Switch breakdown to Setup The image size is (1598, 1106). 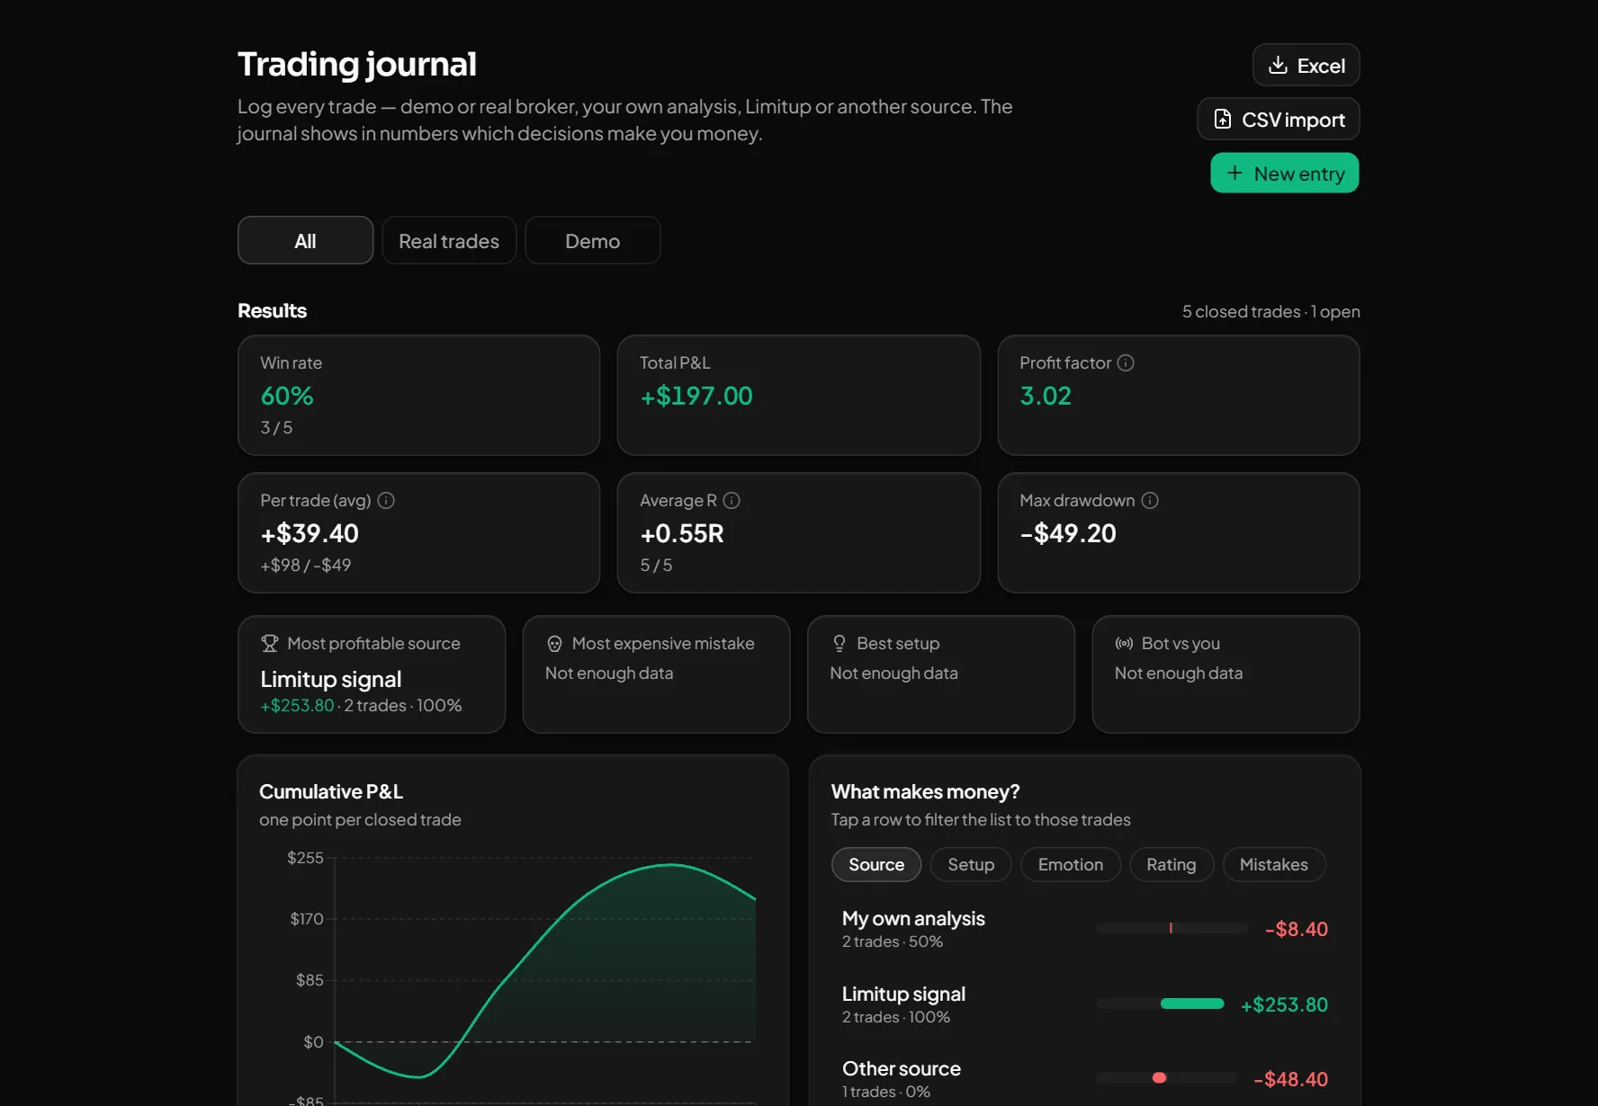point(971,864)
